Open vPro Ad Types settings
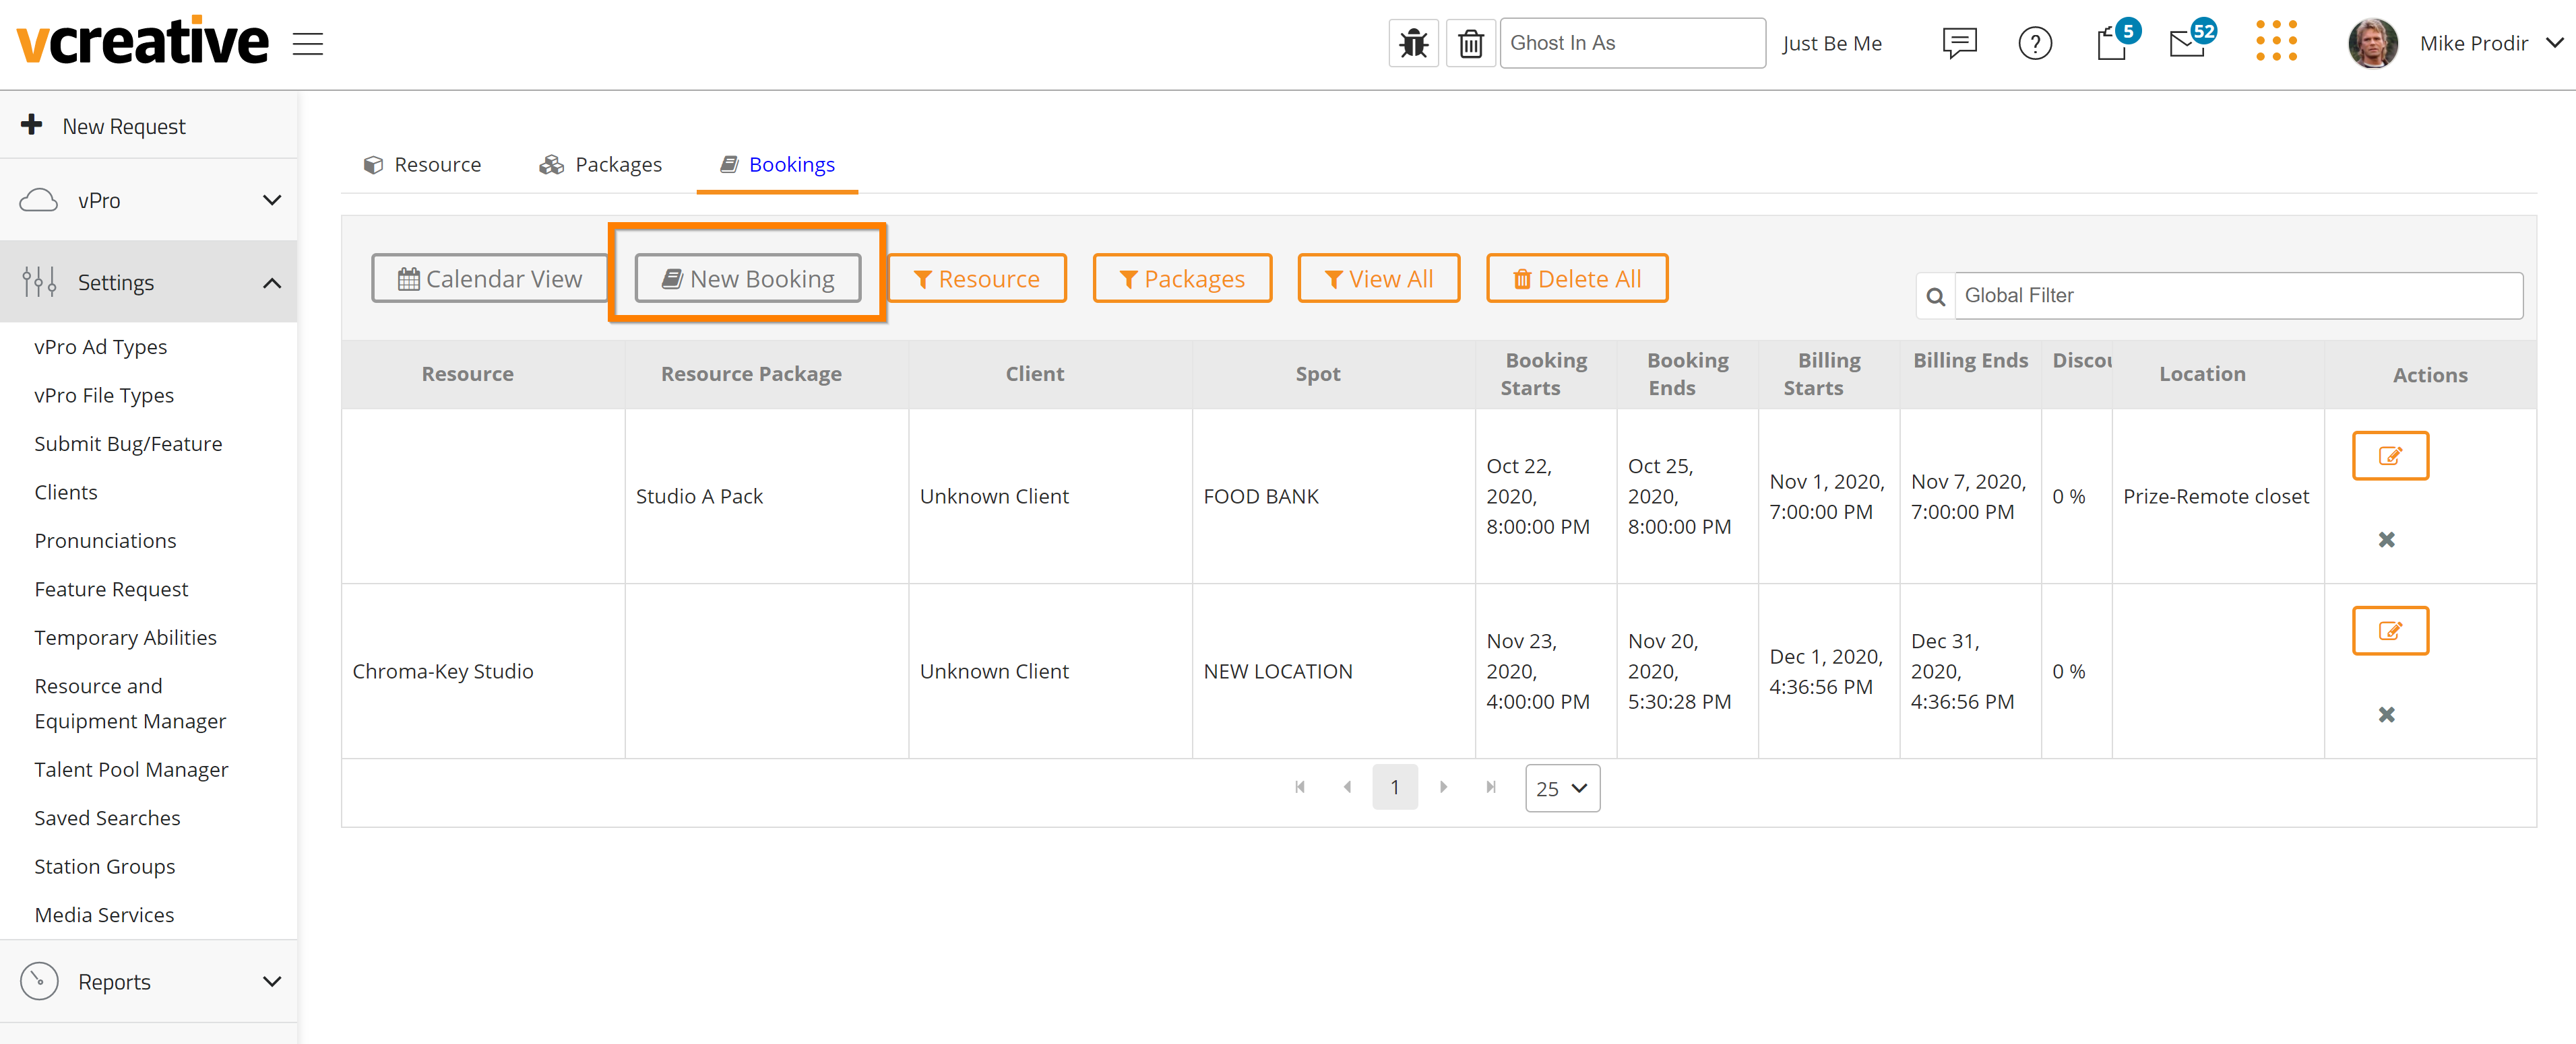 (101, 347)
